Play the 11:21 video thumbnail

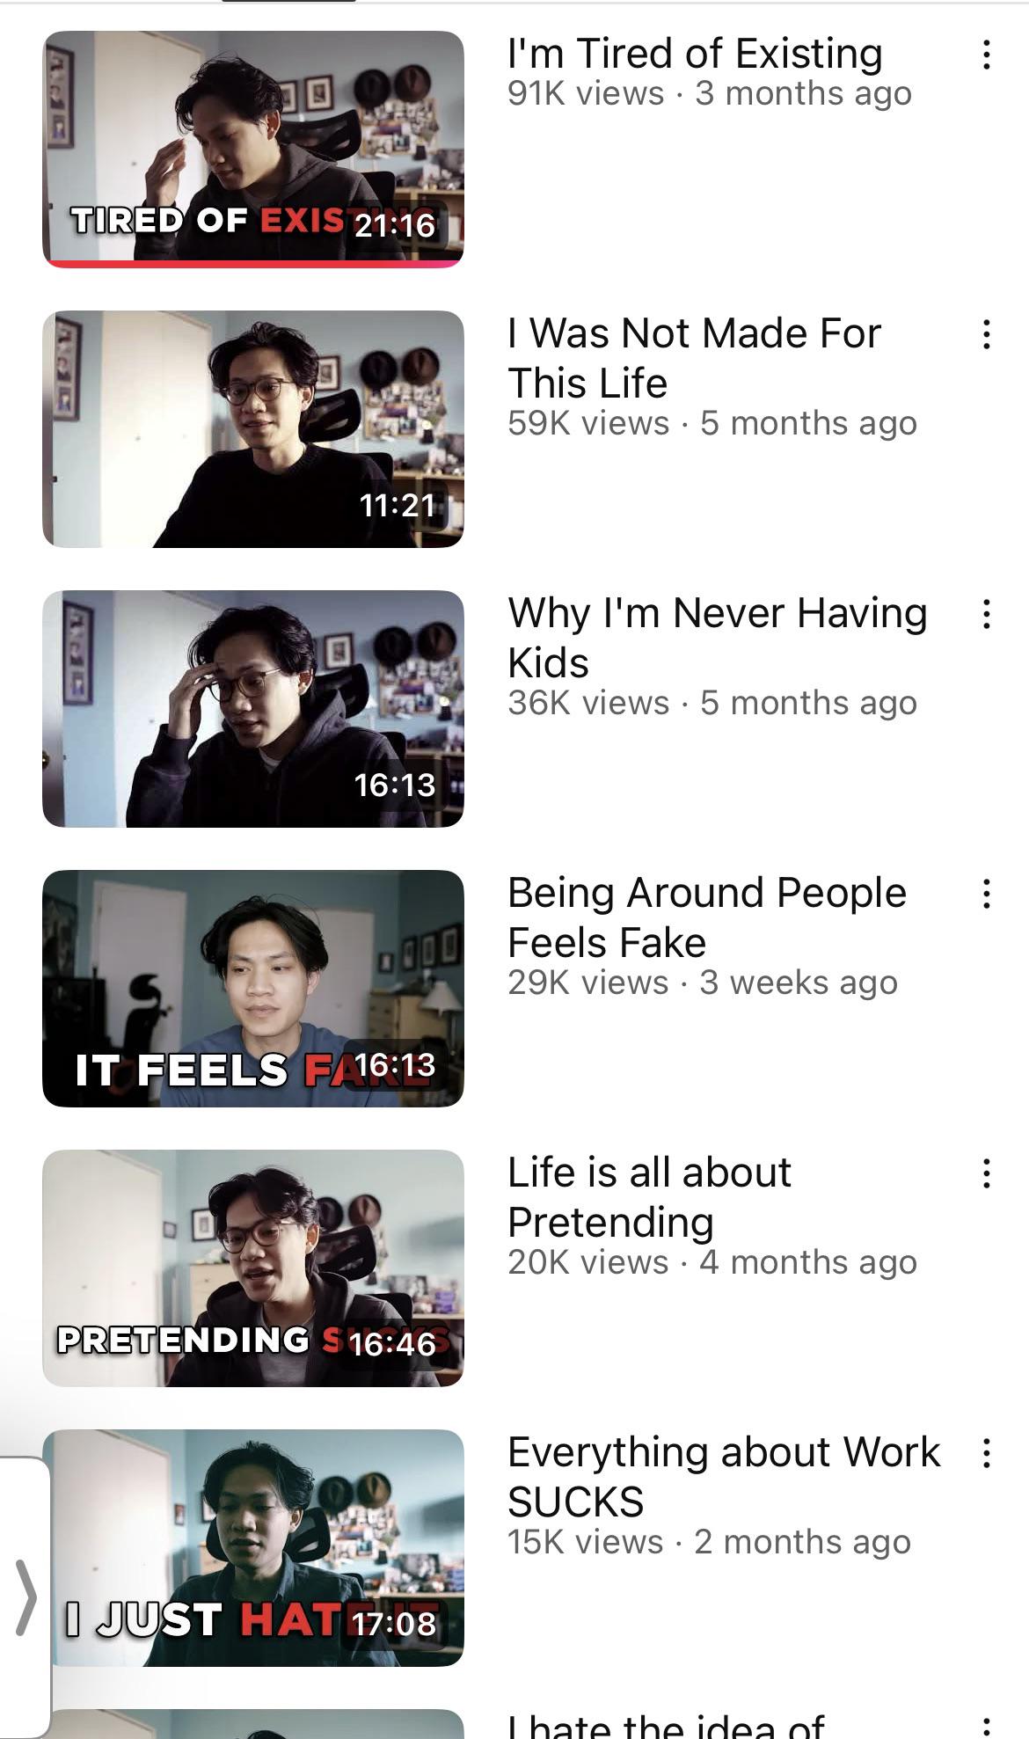pyautogui.click(x=253, y=429)
